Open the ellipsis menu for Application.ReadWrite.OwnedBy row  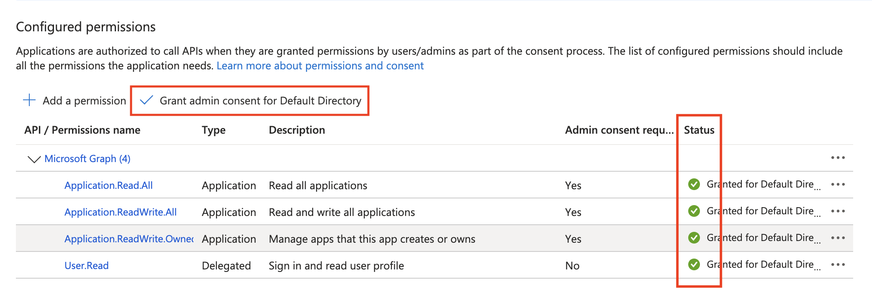click(838, 238)
